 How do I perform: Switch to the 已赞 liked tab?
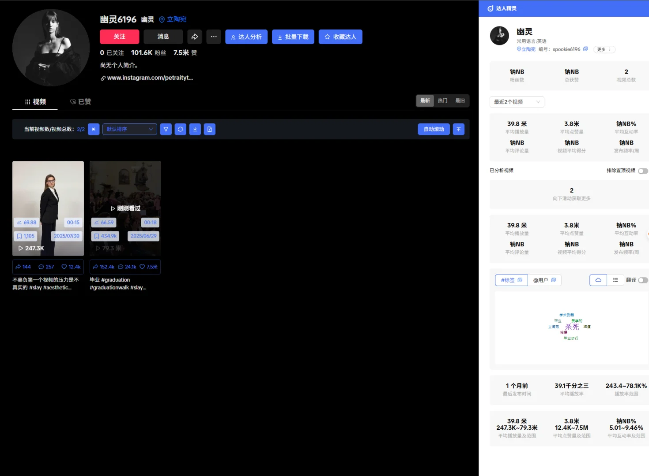(80, 102)
